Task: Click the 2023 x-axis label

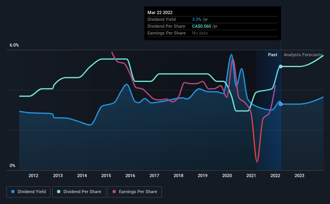Action: [299, 175]
